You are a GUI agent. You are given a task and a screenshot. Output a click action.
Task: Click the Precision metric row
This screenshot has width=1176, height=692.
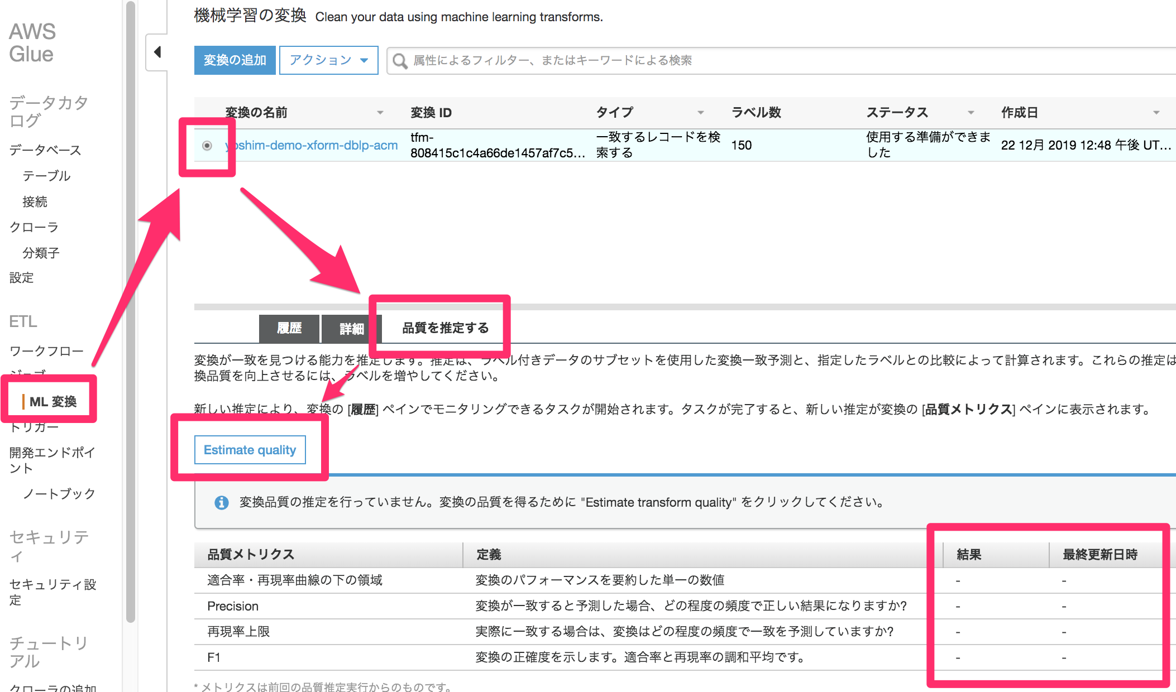(685, 606)
